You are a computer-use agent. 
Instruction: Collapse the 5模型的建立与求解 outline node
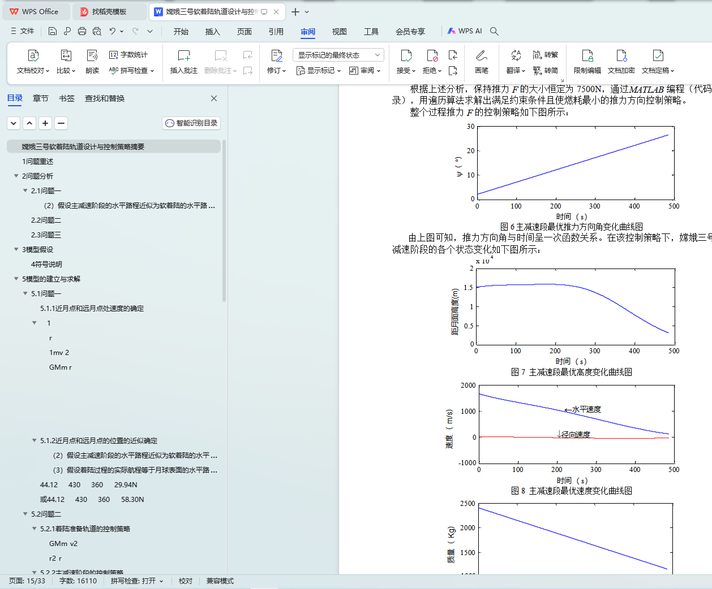click(16, 279)
